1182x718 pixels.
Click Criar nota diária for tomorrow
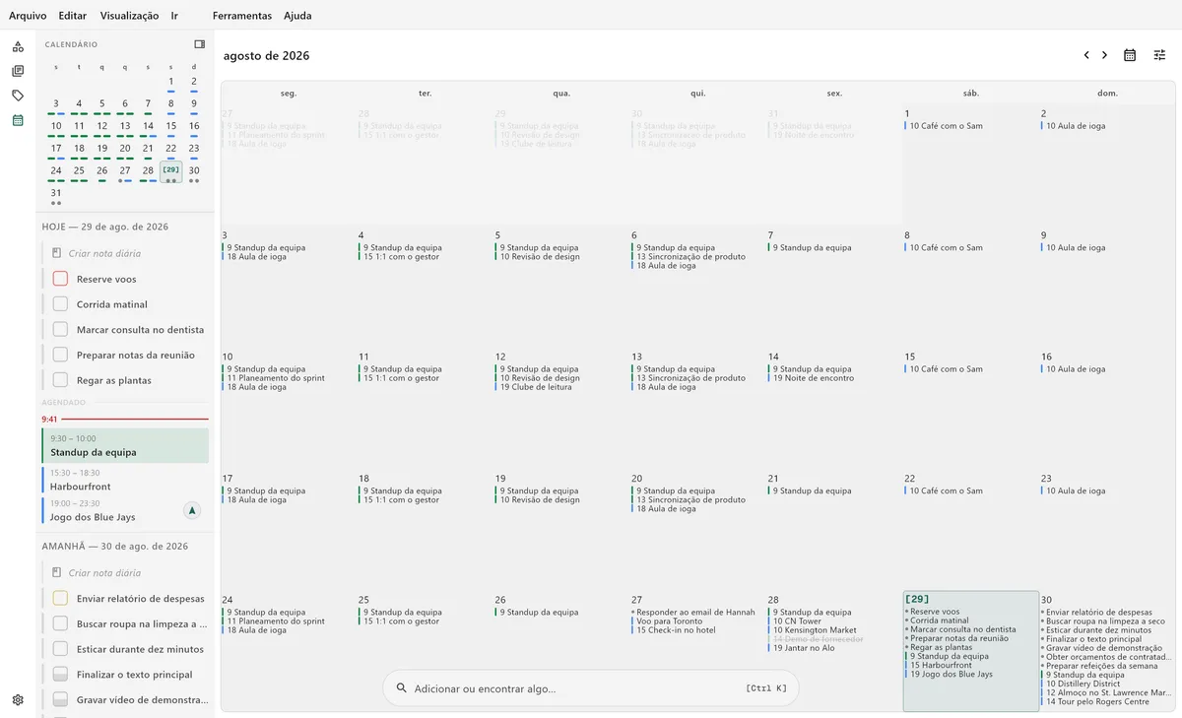pos(104,572)
